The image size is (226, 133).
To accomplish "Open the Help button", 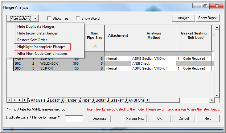I will point(208,119).
